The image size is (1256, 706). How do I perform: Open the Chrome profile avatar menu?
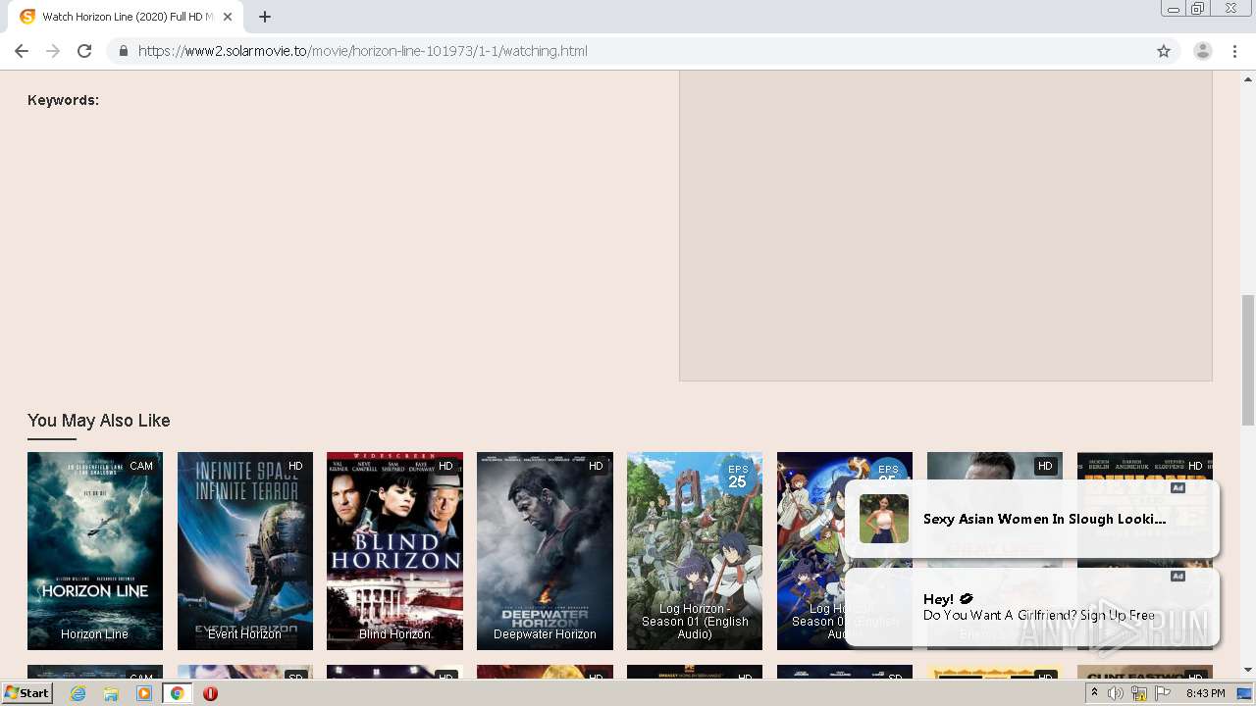[1202, 51]
